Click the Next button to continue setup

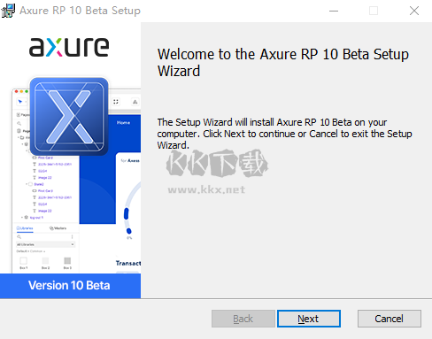point(309,319)
